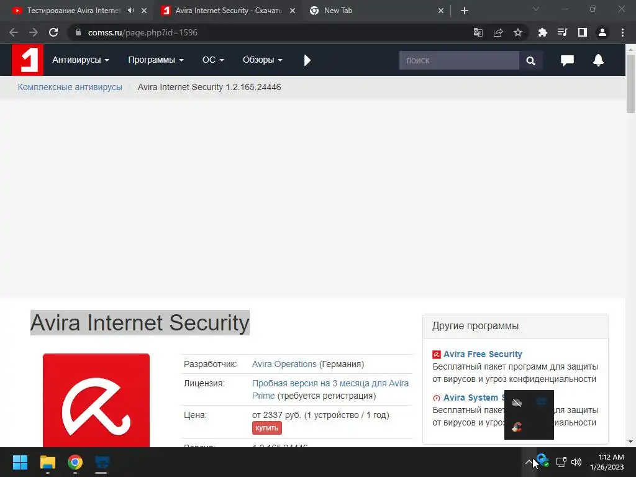
Task: Open the Пробная версия на 3 месяца link
Action: coord(330,389)
